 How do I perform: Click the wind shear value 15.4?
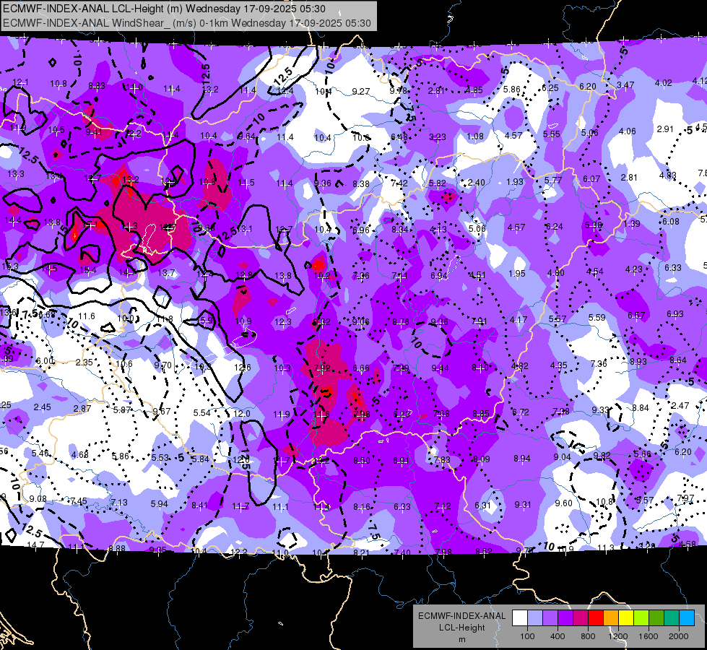tap(88, 270)
